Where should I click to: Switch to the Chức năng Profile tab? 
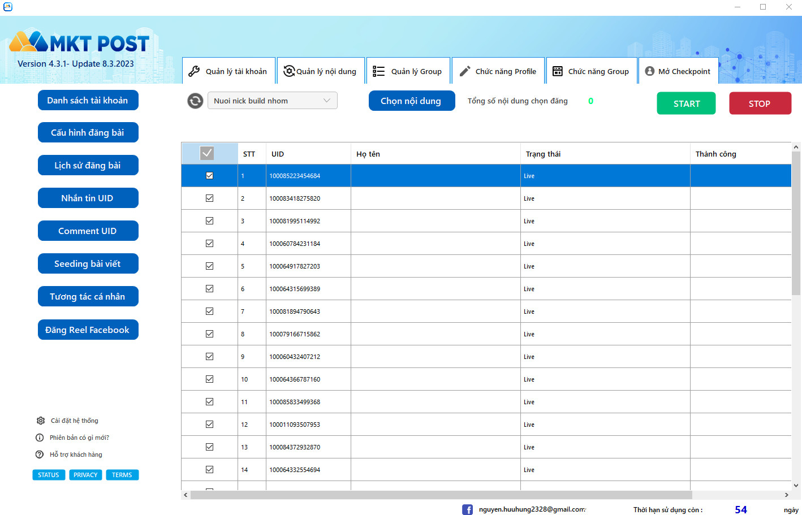(498, 71)
